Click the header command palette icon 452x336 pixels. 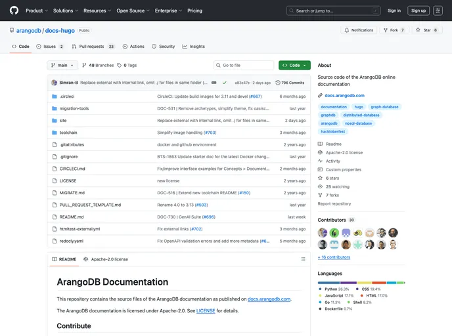point(438,10)
